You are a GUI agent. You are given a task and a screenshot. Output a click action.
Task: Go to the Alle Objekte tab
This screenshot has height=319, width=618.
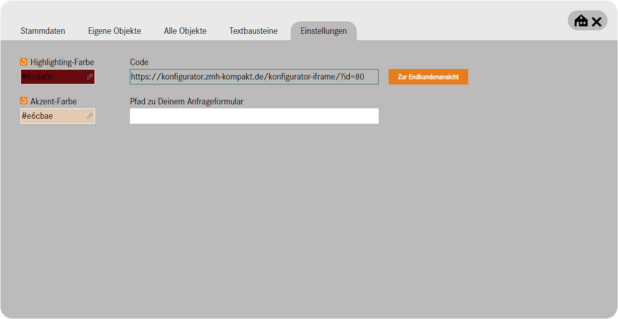[x=185, y=31]
